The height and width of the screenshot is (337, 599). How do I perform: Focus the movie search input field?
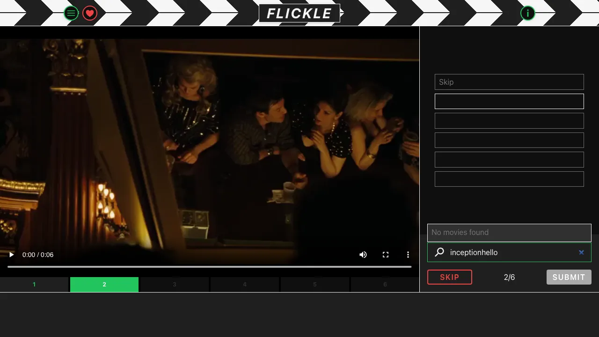510,252
